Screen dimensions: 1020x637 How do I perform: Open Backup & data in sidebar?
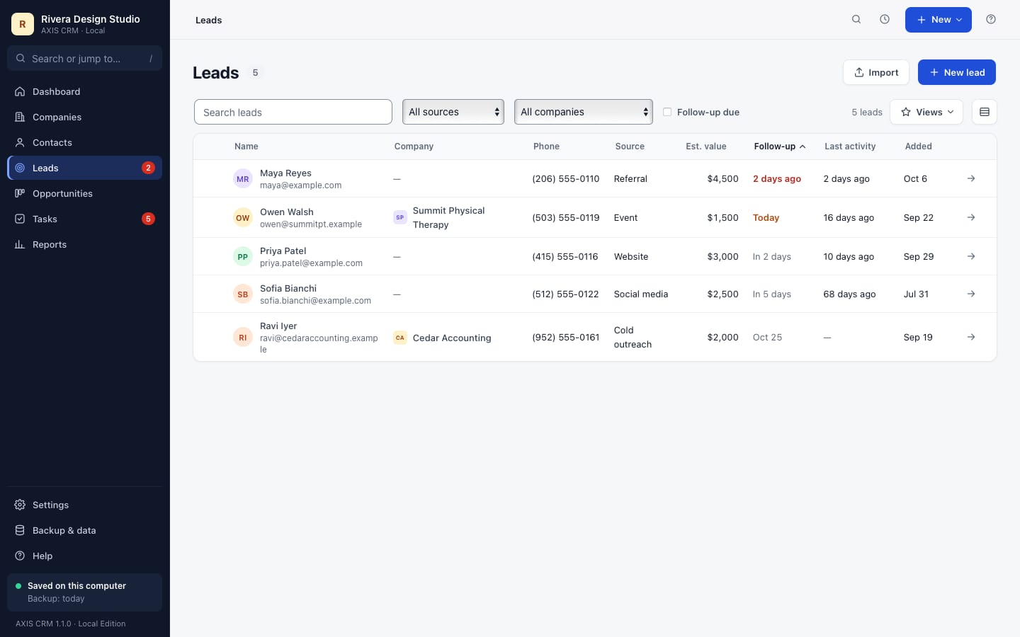[84, 530]
